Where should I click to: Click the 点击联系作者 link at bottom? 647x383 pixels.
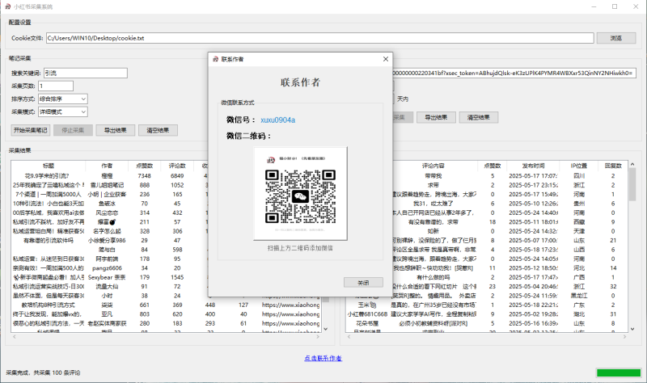323,358
